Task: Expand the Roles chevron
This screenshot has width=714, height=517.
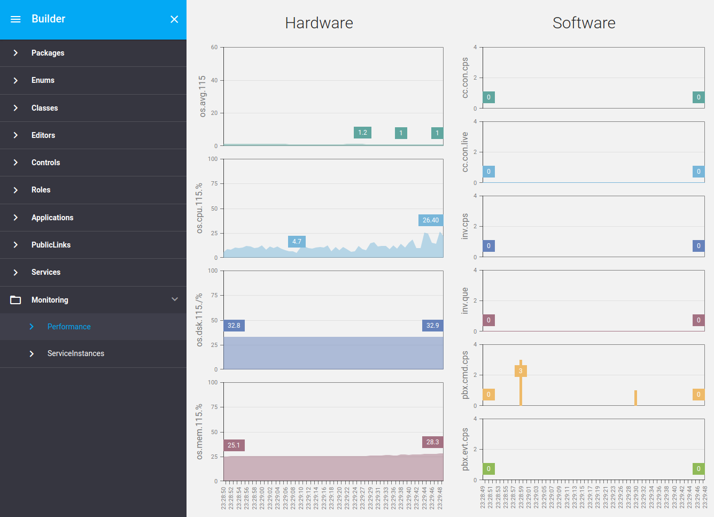Action: [x=15, y=190]
